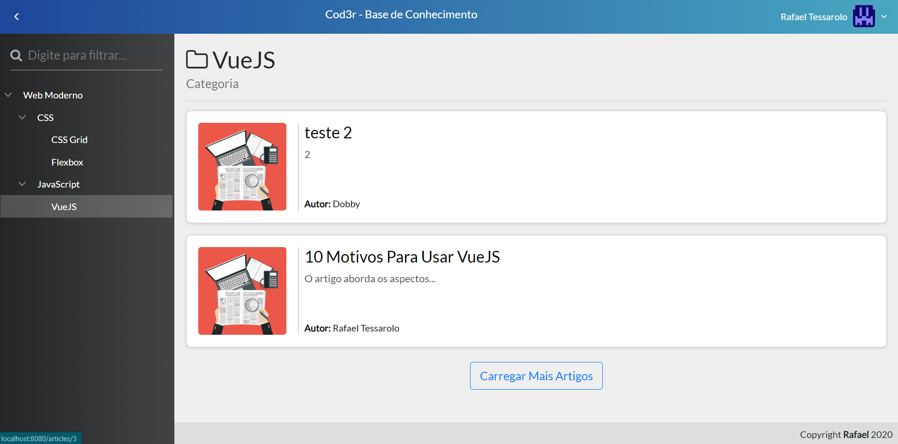
Task: Click O artigo aborda os aspectos description
Action: point(370,278)
